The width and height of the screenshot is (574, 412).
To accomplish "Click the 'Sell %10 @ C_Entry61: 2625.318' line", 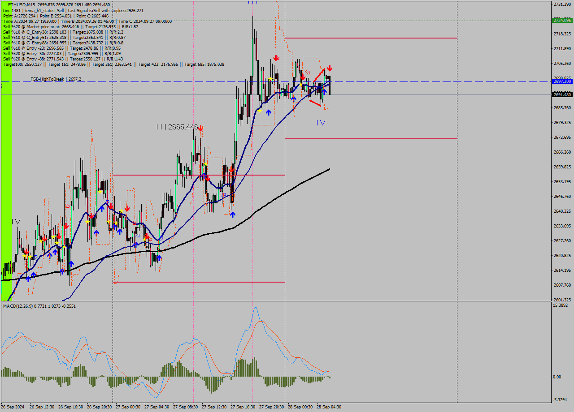I will click(64, 37).
